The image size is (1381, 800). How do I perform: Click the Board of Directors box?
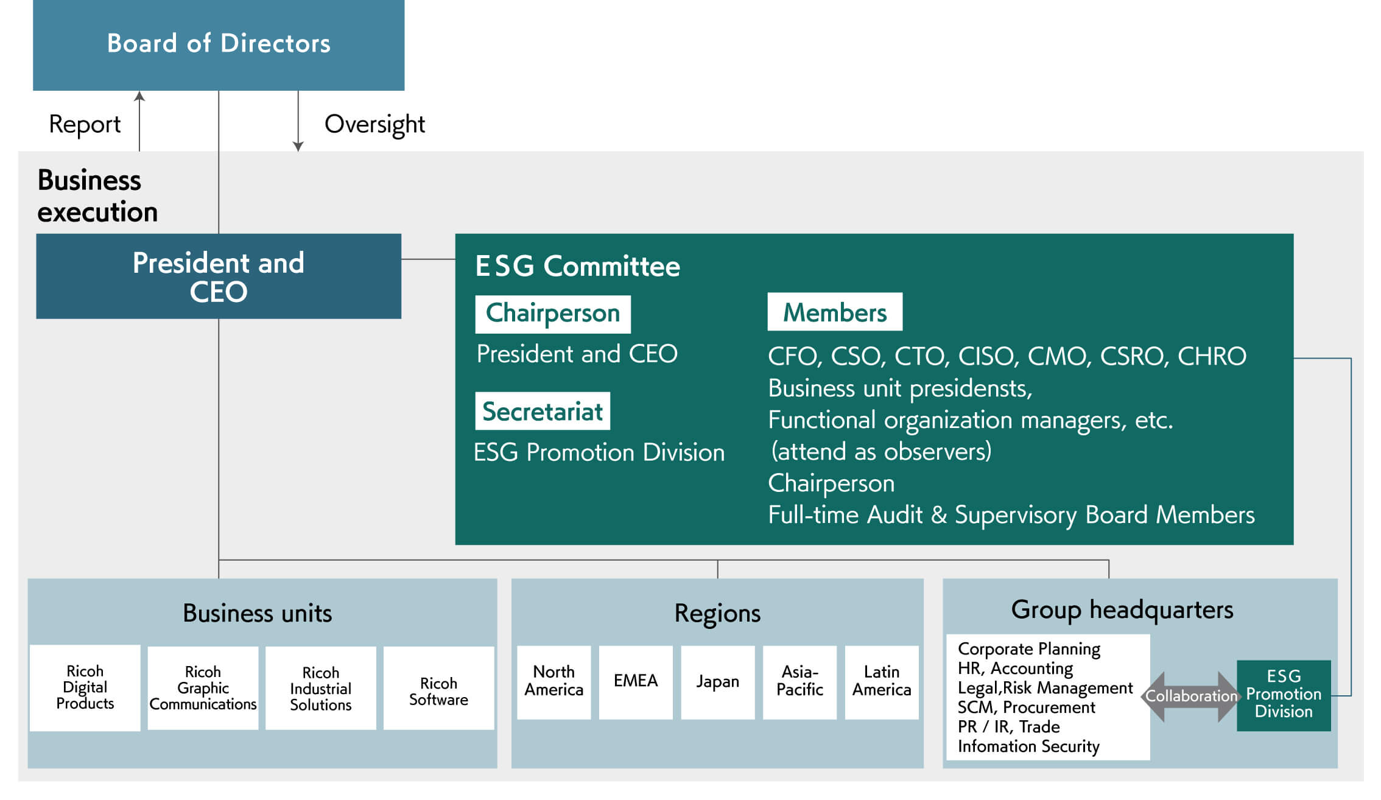[217, 44]
